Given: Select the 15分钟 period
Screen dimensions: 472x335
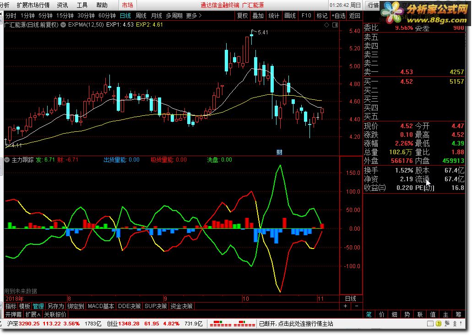Looking at the screenshot, I should 65,16.
